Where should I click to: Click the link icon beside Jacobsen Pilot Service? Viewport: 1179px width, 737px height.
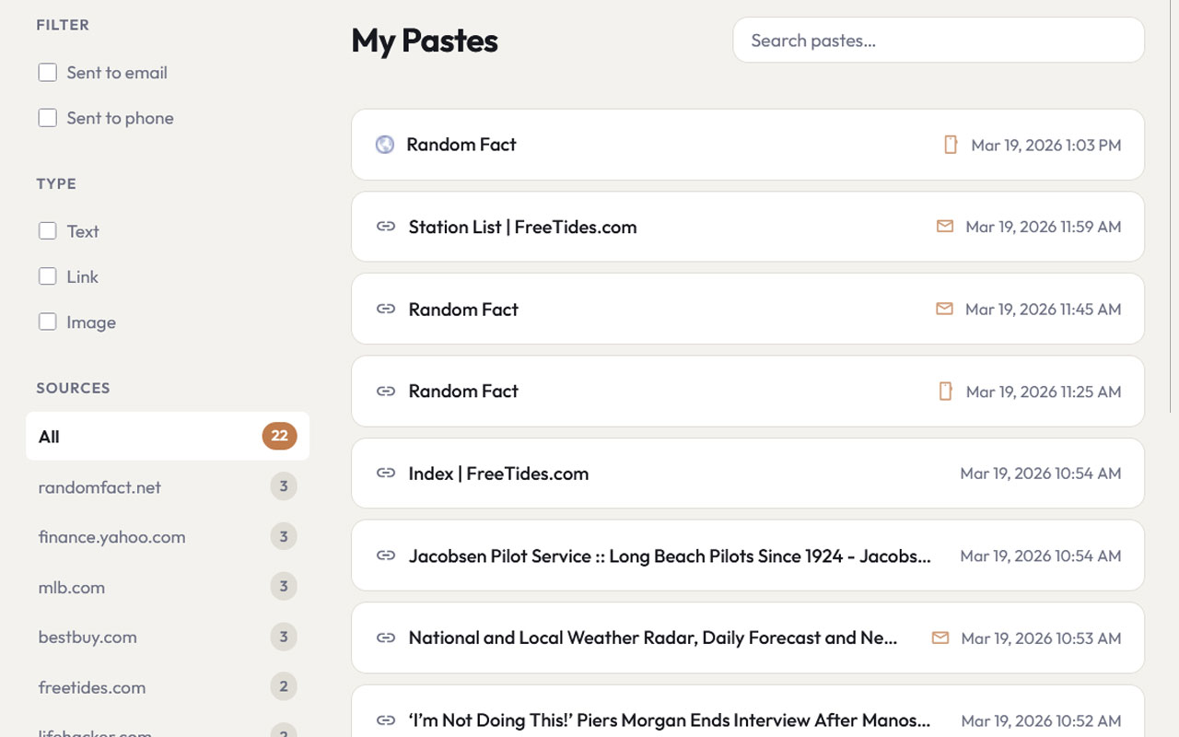pyautogui.click(x=386, y=556)
